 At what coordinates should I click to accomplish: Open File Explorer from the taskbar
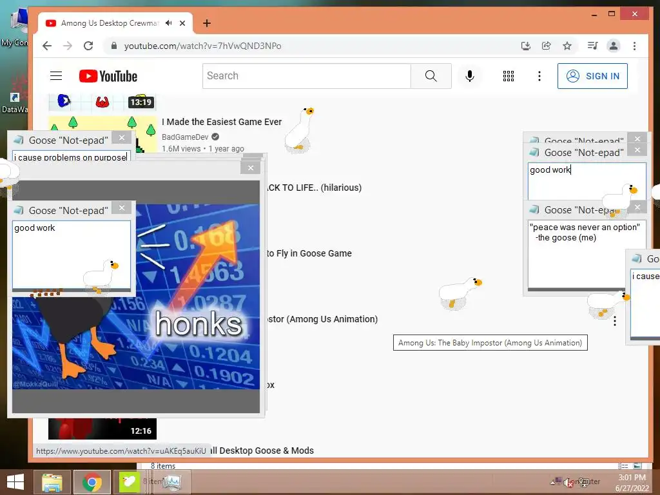[52, 482]
